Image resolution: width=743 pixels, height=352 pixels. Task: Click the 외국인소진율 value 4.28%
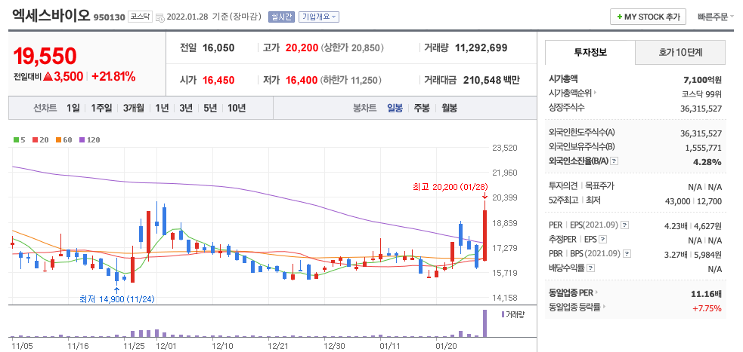pos(708,162)
